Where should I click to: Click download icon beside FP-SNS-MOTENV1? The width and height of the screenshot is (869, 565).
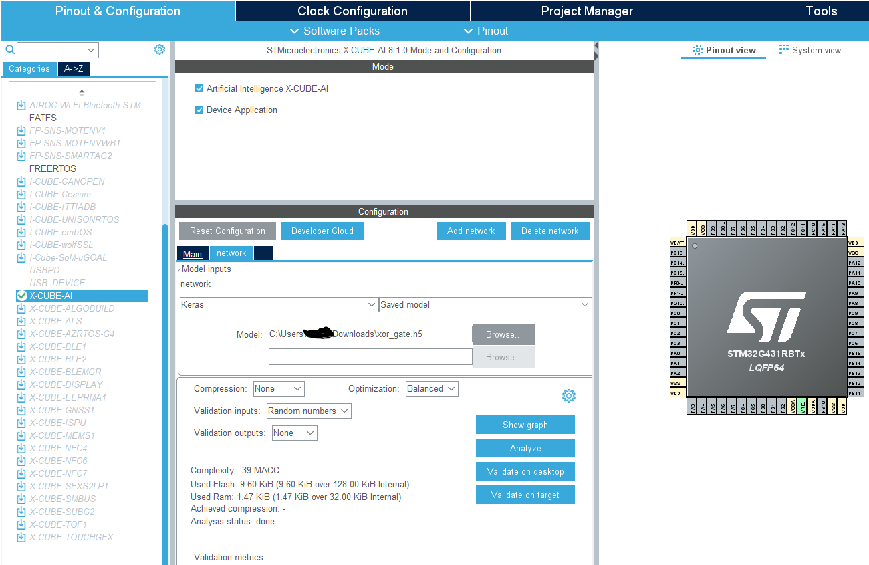(21, 130)
